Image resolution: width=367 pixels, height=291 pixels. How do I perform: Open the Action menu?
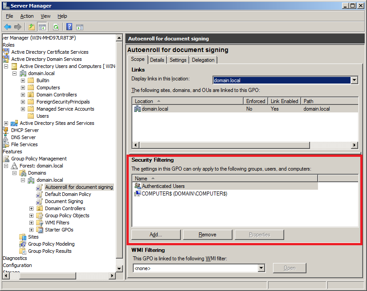[27, 16]
